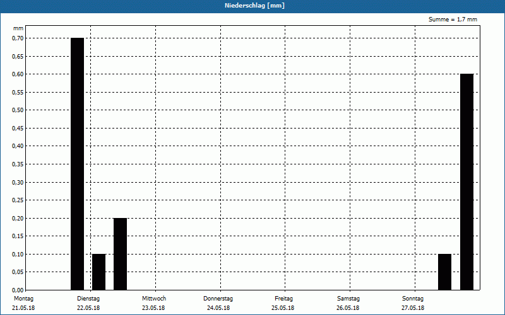
Task: Click the date 26.05.18
Action: [348, 308]
